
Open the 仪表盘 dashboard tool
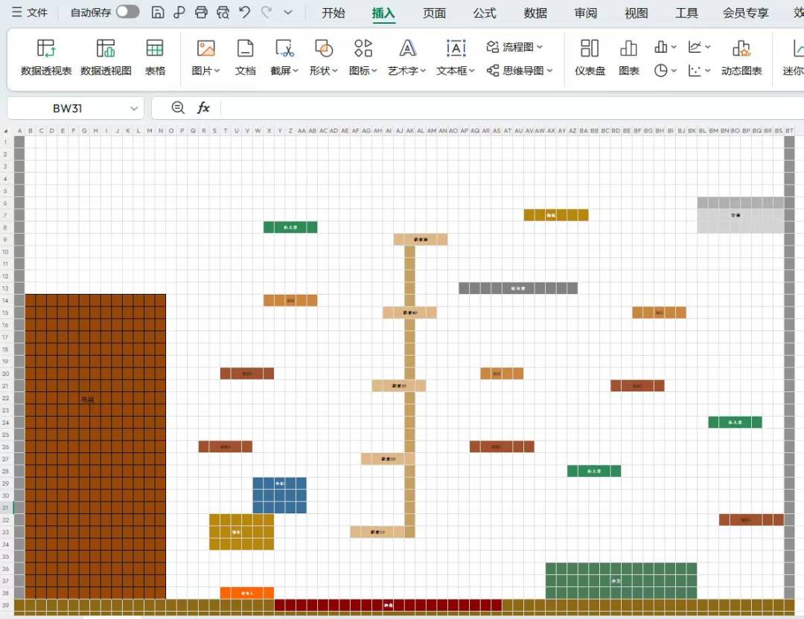click(x=590, y=57)
